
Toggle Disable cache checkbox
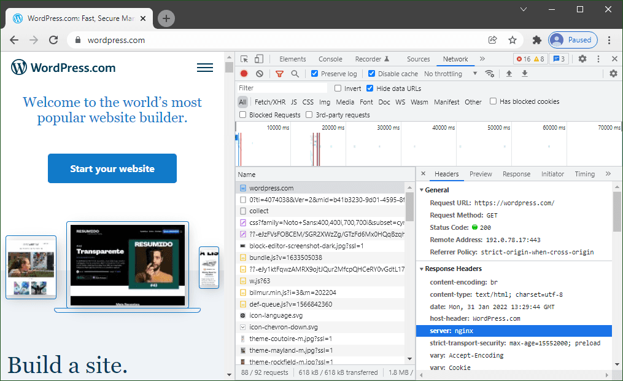tap(371, 74)
